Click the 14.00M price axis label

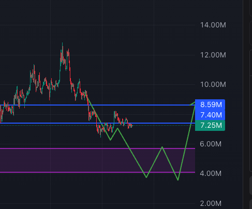213,25
